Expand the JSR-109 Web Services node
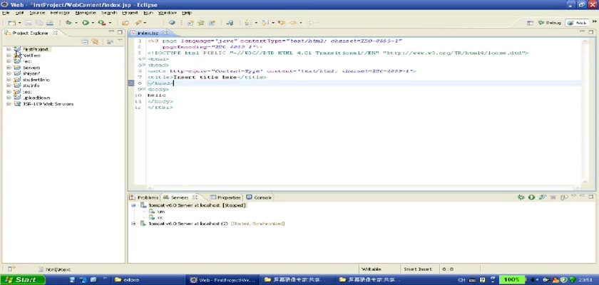599x285 pixels. coord(9,104)
